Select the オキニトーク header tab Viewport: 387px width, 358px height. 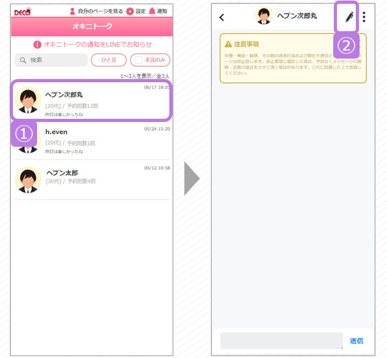(91, 26)
